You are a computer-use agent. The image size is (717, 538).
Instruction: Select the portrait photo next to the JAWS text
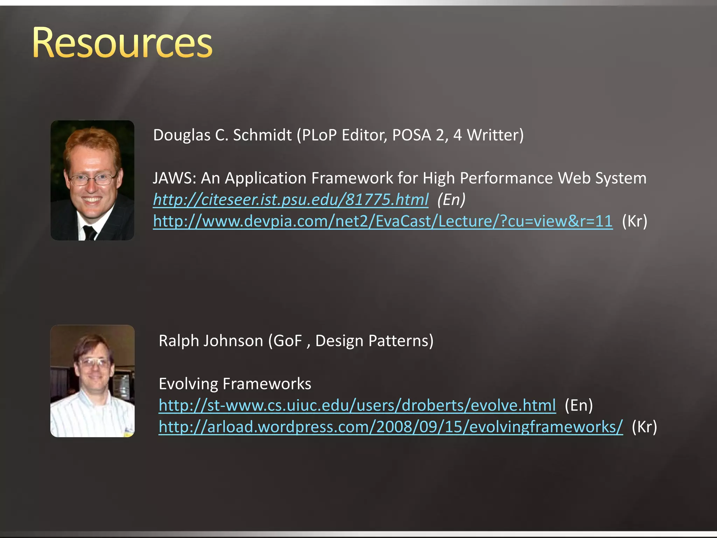point(92,180)
